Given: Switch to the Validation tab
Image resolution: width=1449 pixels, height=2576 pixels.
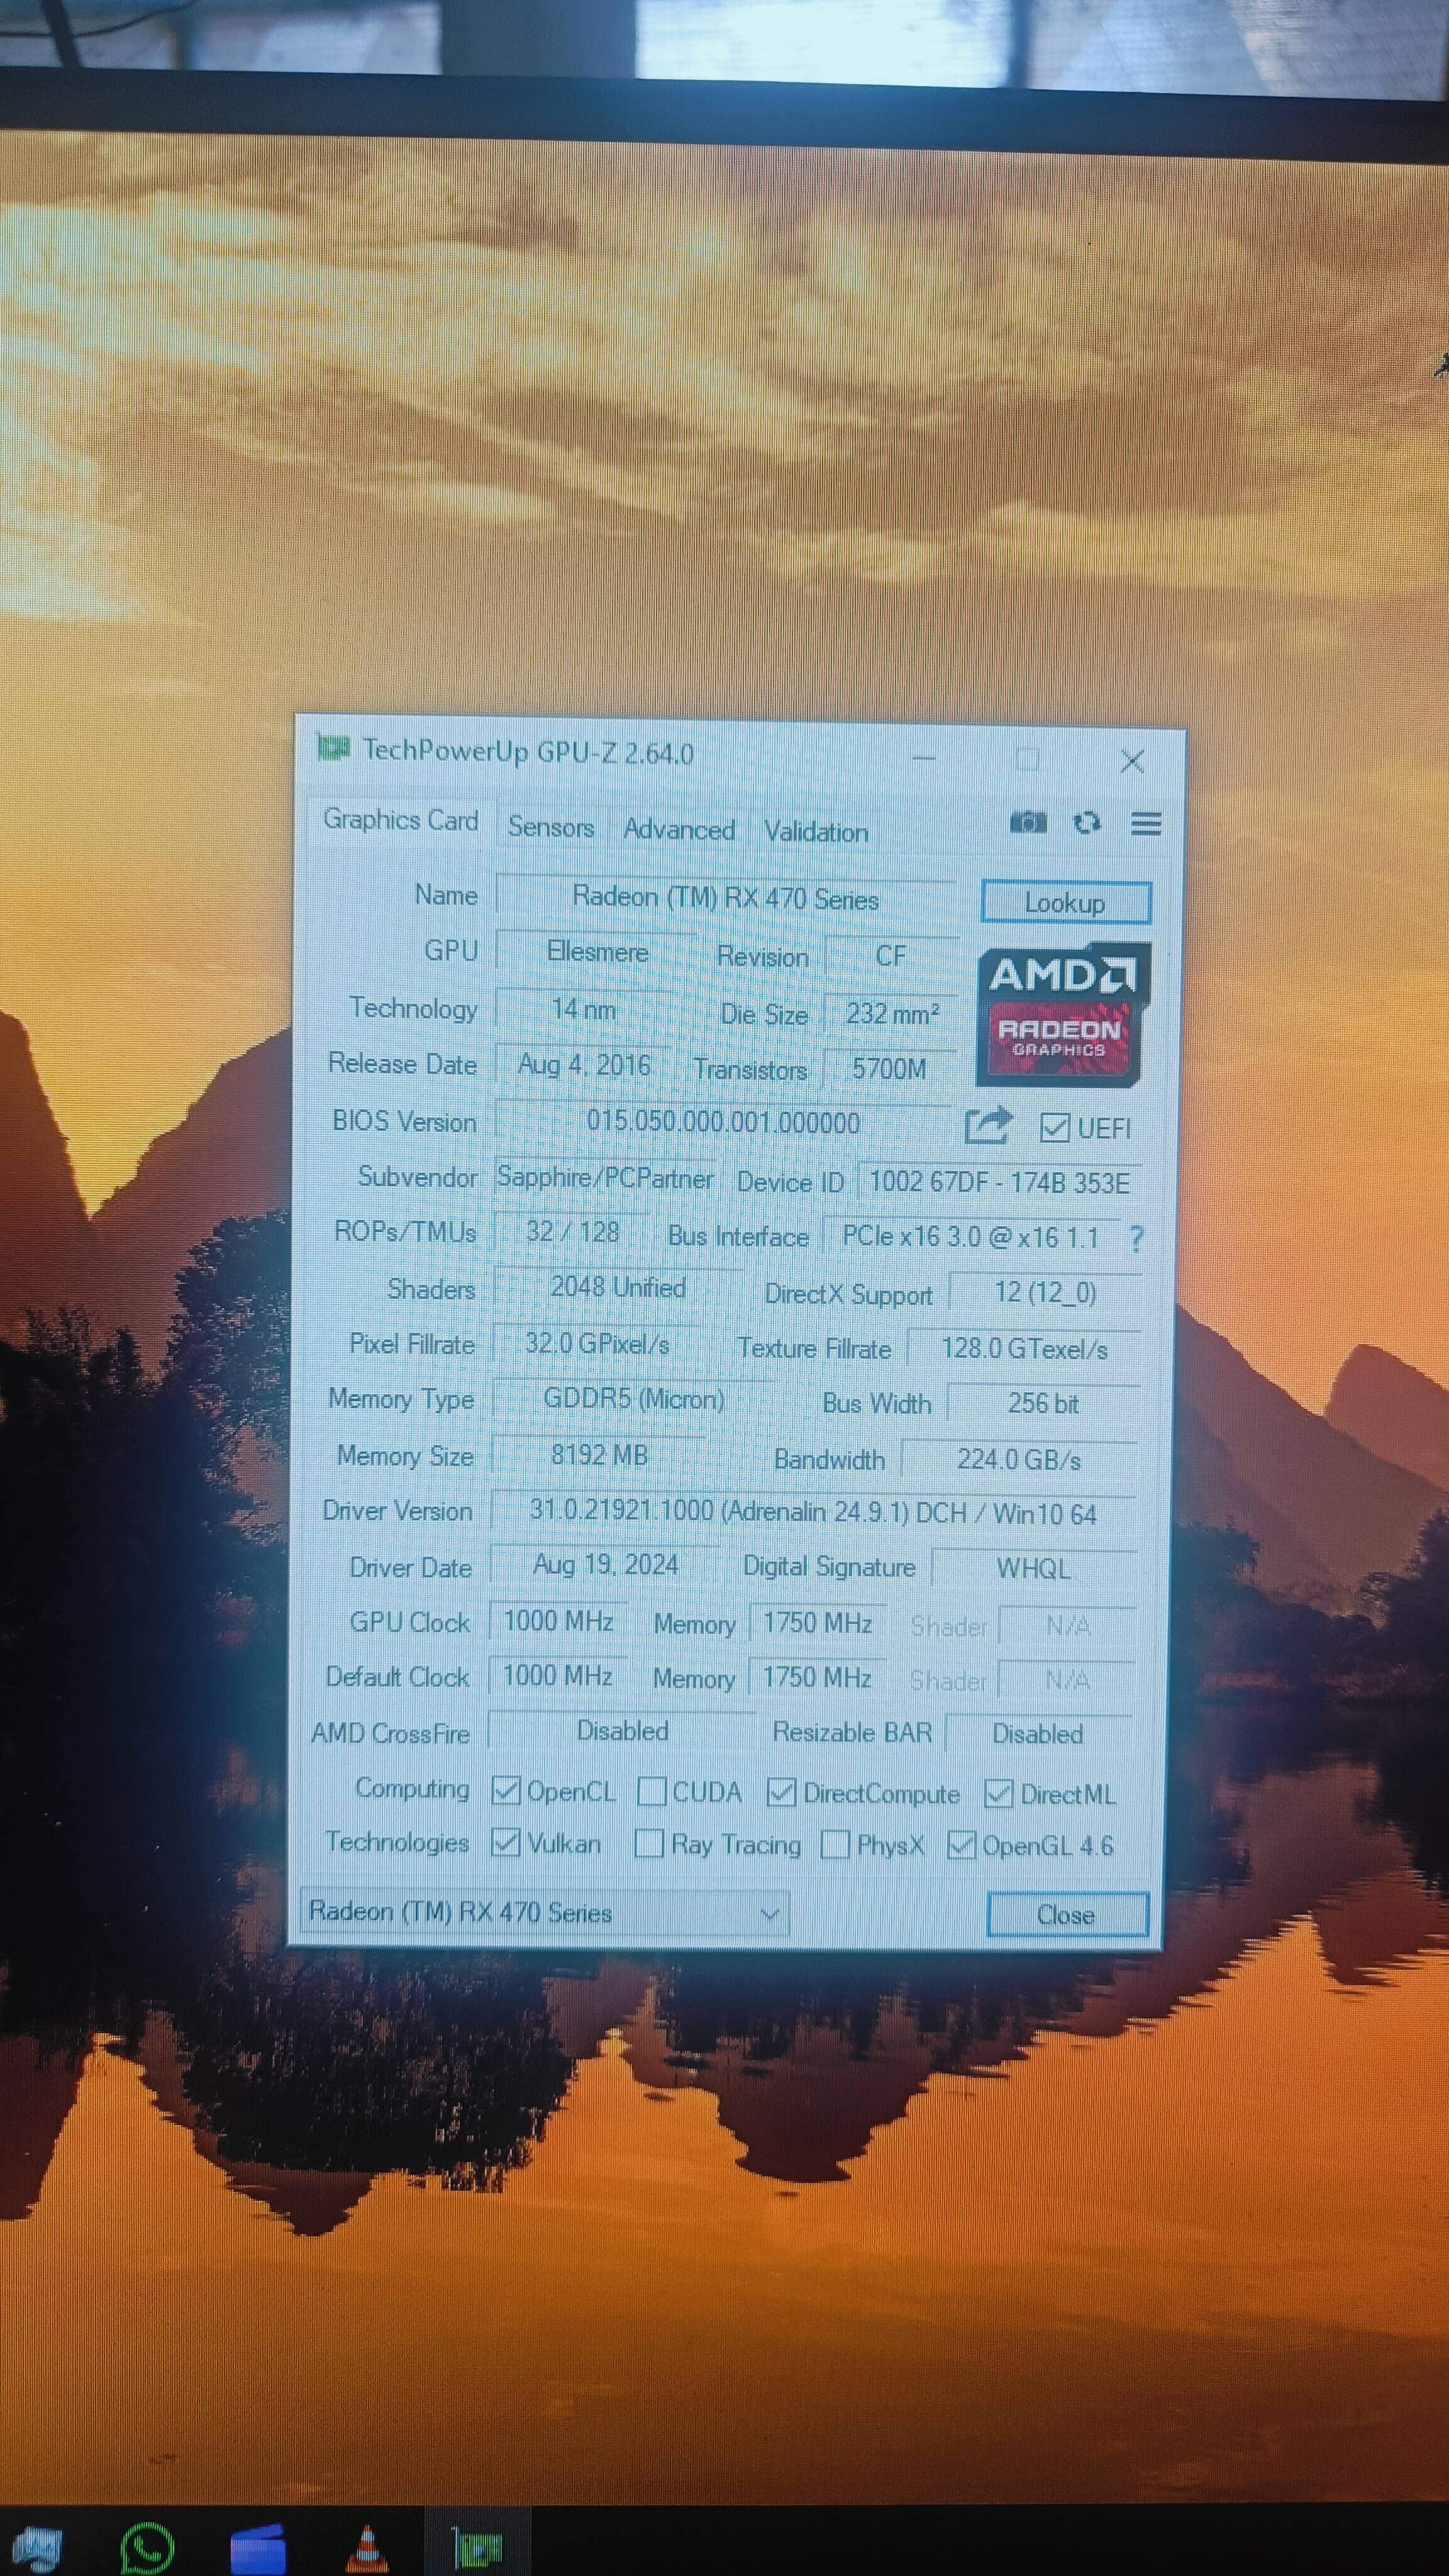Looking at the screenshot, I should [816, 832].
